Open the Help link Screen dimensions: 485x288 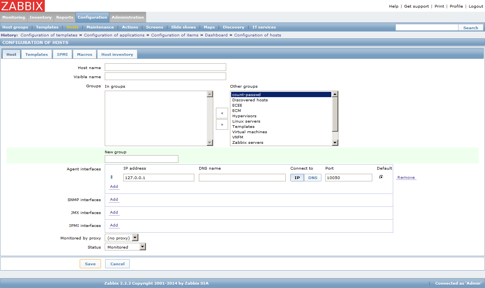(394, 6)
